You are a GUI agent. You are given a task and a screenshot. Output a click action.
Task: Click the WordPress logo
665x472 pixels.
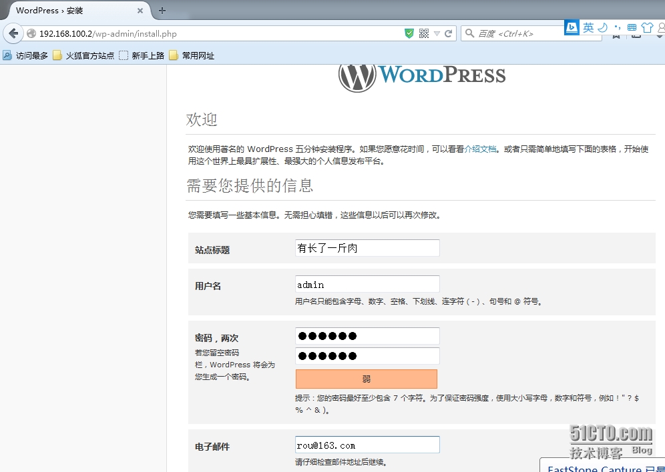(422, 77)
